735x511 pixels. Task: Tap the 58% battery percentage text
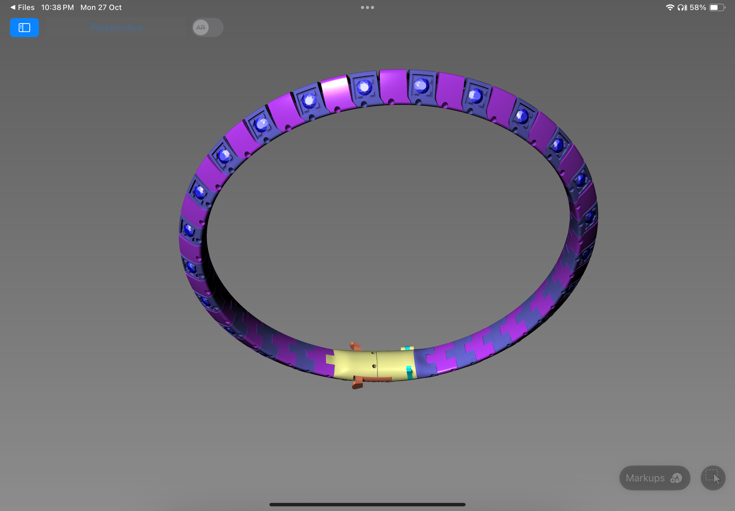698,7
